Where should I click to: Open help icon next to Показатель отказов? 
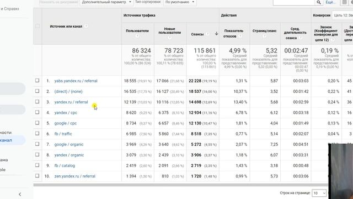240,36
